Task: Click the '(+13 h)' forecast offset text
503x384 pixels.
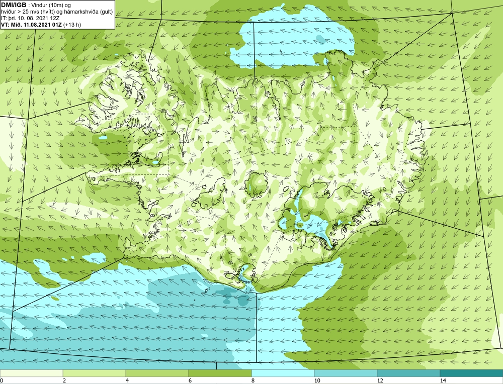Action: [x=72, y=24]
